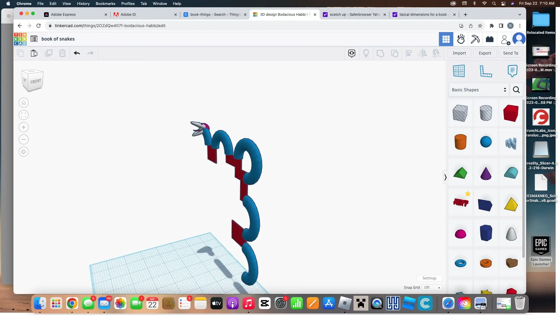Switch to 3D design grid view
Image resolution: width=560 pixels, height=315 pixels.
click(446, 39)
